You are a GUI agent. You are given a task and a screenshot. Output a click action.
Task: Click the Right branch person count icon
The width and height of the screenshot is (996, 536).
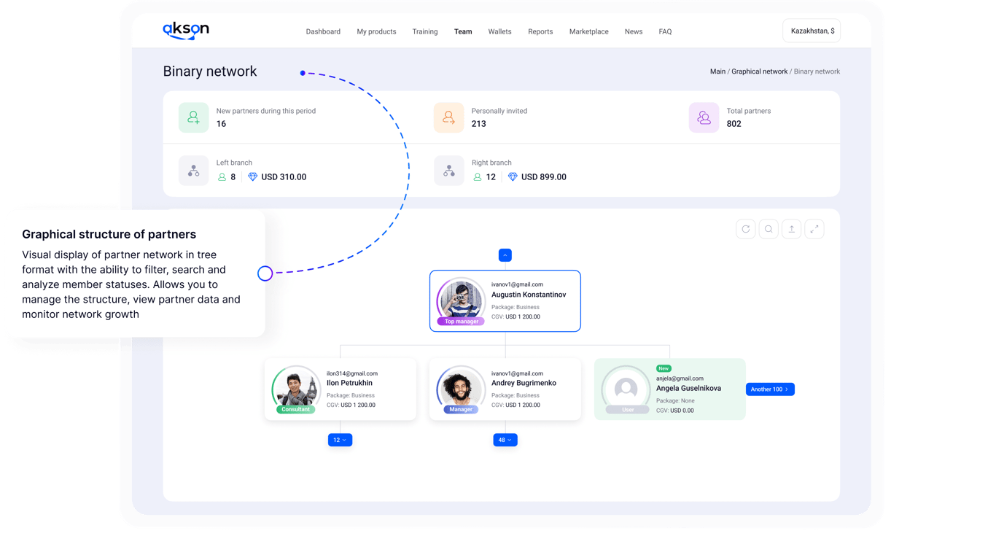pos(477,176)
